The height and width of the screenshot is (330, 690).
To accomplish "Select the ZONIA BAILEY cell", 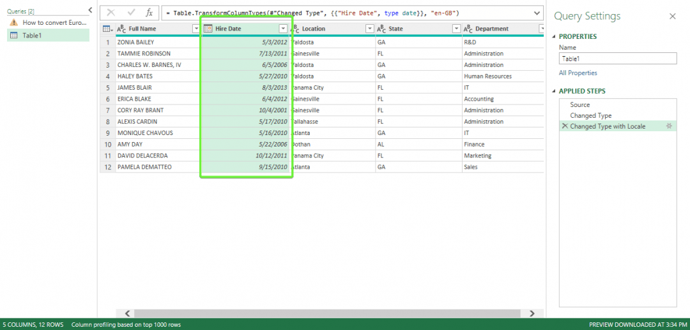I will [x=158, y=43].
